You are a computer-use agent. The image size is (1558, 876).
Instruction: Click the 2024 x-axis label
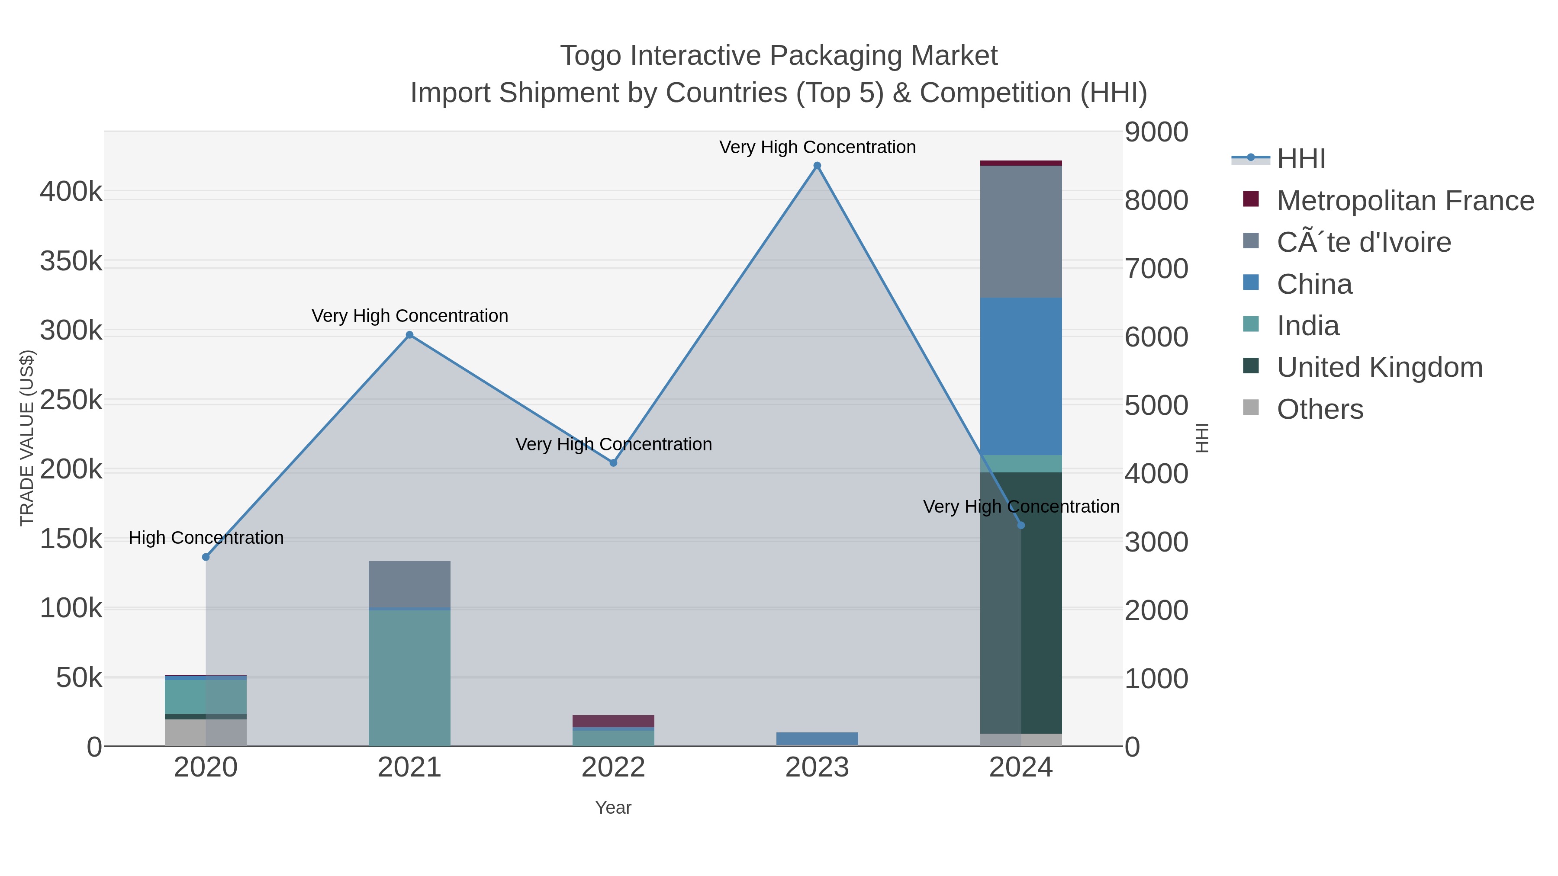(1021, 768)
